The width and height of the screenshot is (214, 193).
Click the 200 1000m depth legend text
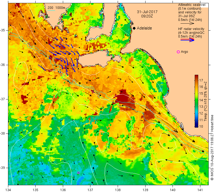(56, 8)
